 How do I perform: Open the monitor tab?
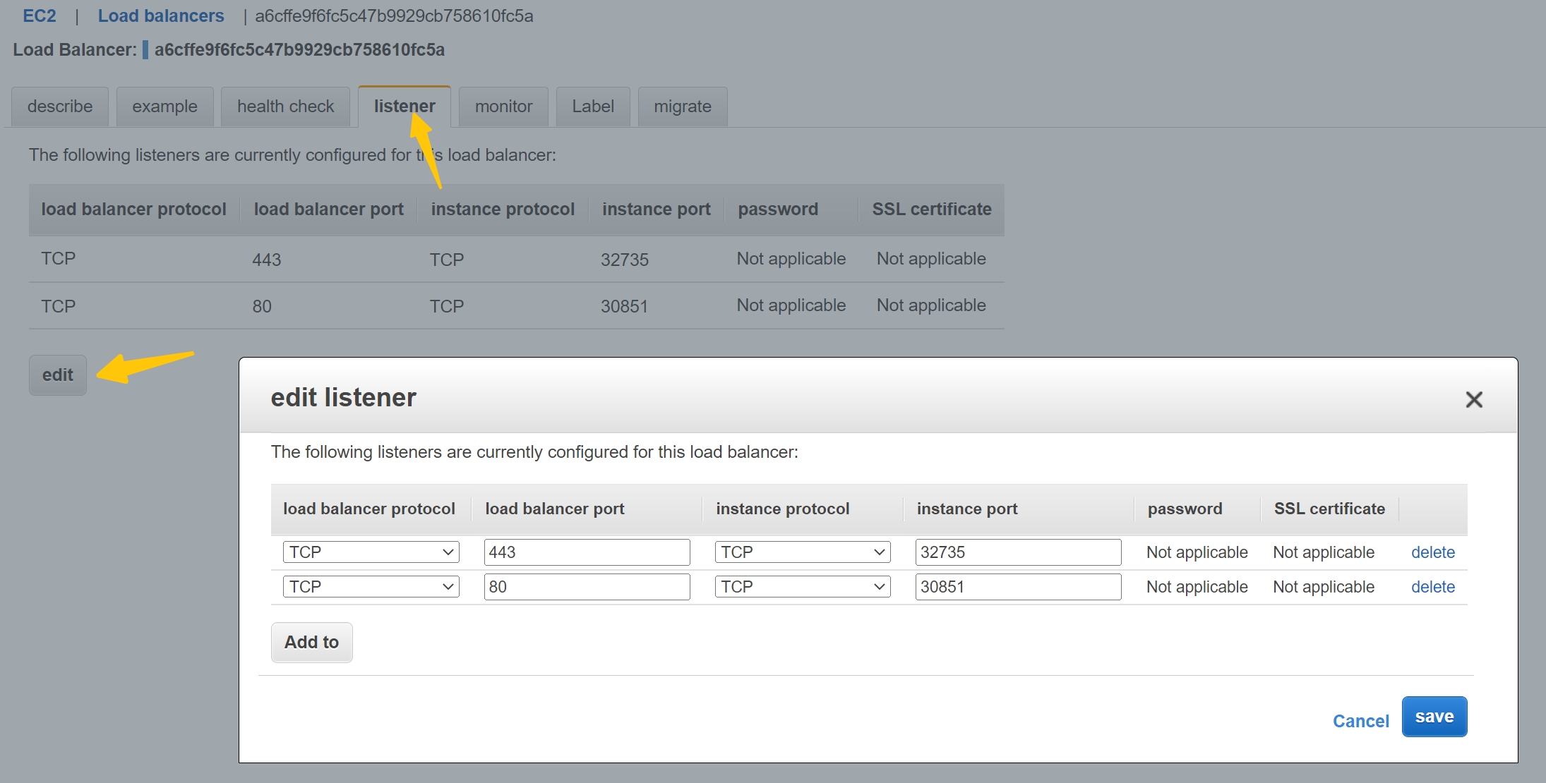(503, 107)
